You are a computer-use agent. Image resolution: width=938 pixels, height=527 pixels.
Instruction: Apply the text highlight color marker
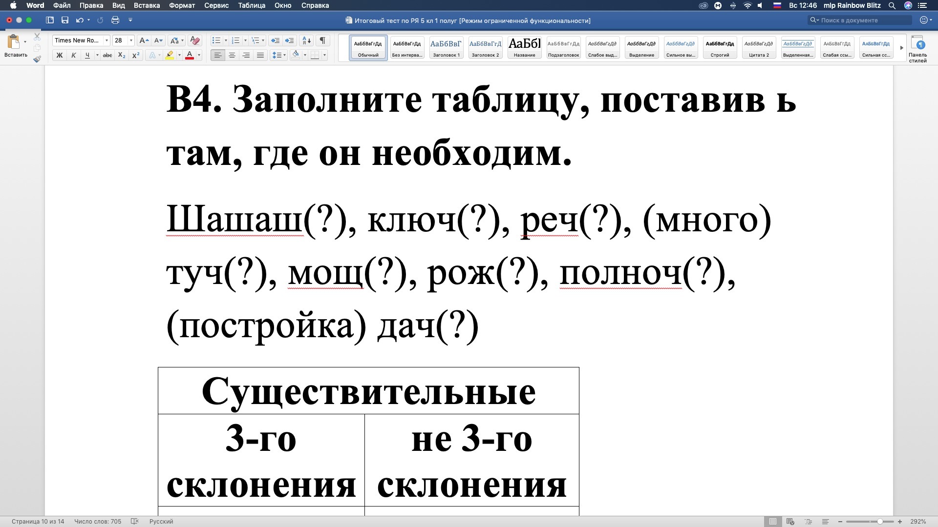(170, 55)
